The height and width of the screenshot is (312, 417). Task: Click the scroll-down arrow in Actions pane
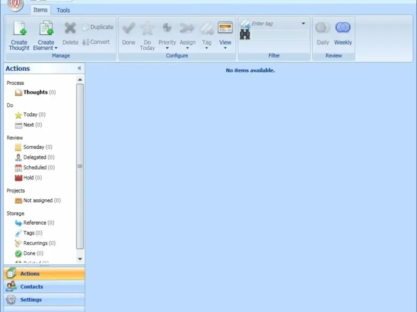[x=80, y=259]
